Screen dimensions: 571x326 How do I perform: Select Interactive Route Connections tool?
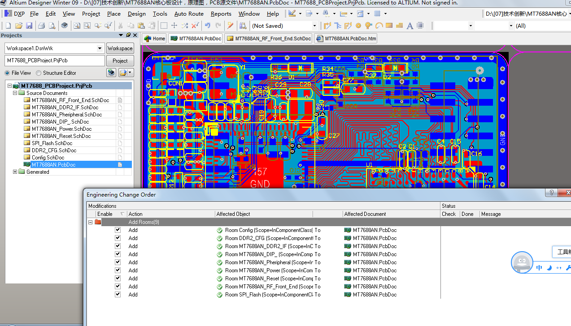[327, 26]
